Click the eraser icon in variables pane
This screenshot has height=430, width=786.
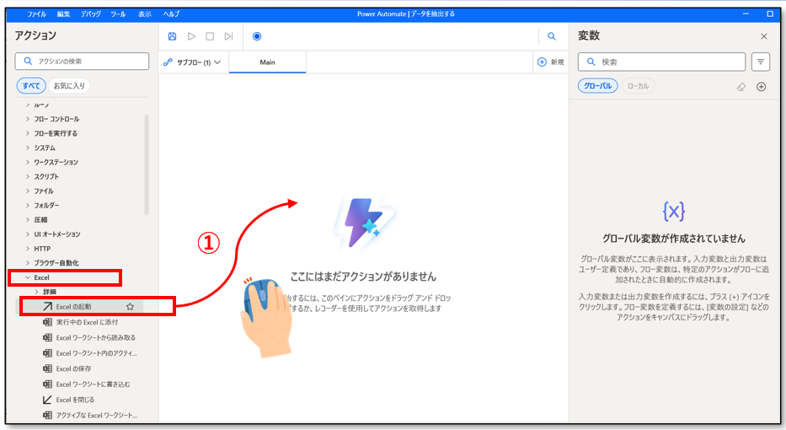(x=741, y=87)
